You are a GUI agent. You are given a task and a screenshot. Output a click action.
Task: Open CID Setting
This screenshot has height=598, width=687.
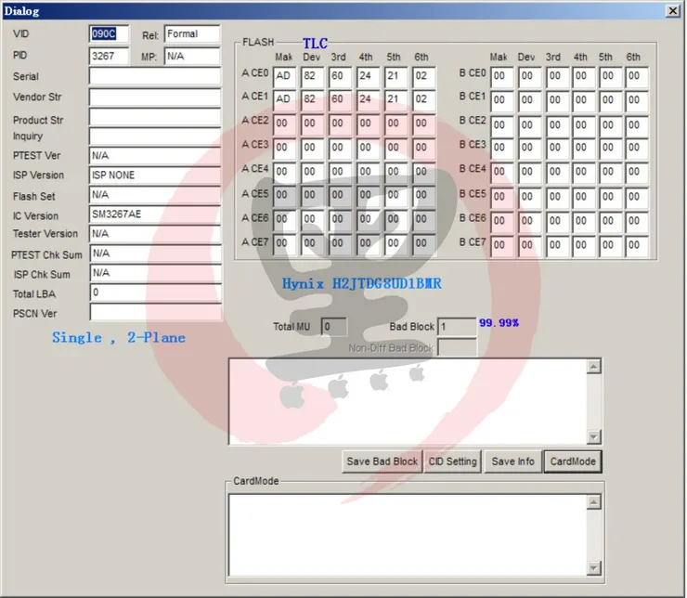(453, 461)
